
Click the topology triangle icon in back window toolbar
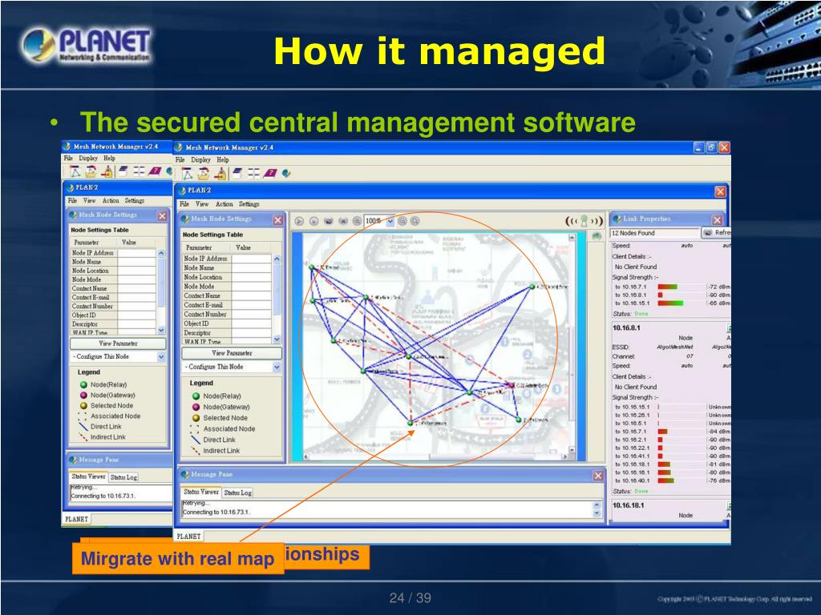[75, 171]
